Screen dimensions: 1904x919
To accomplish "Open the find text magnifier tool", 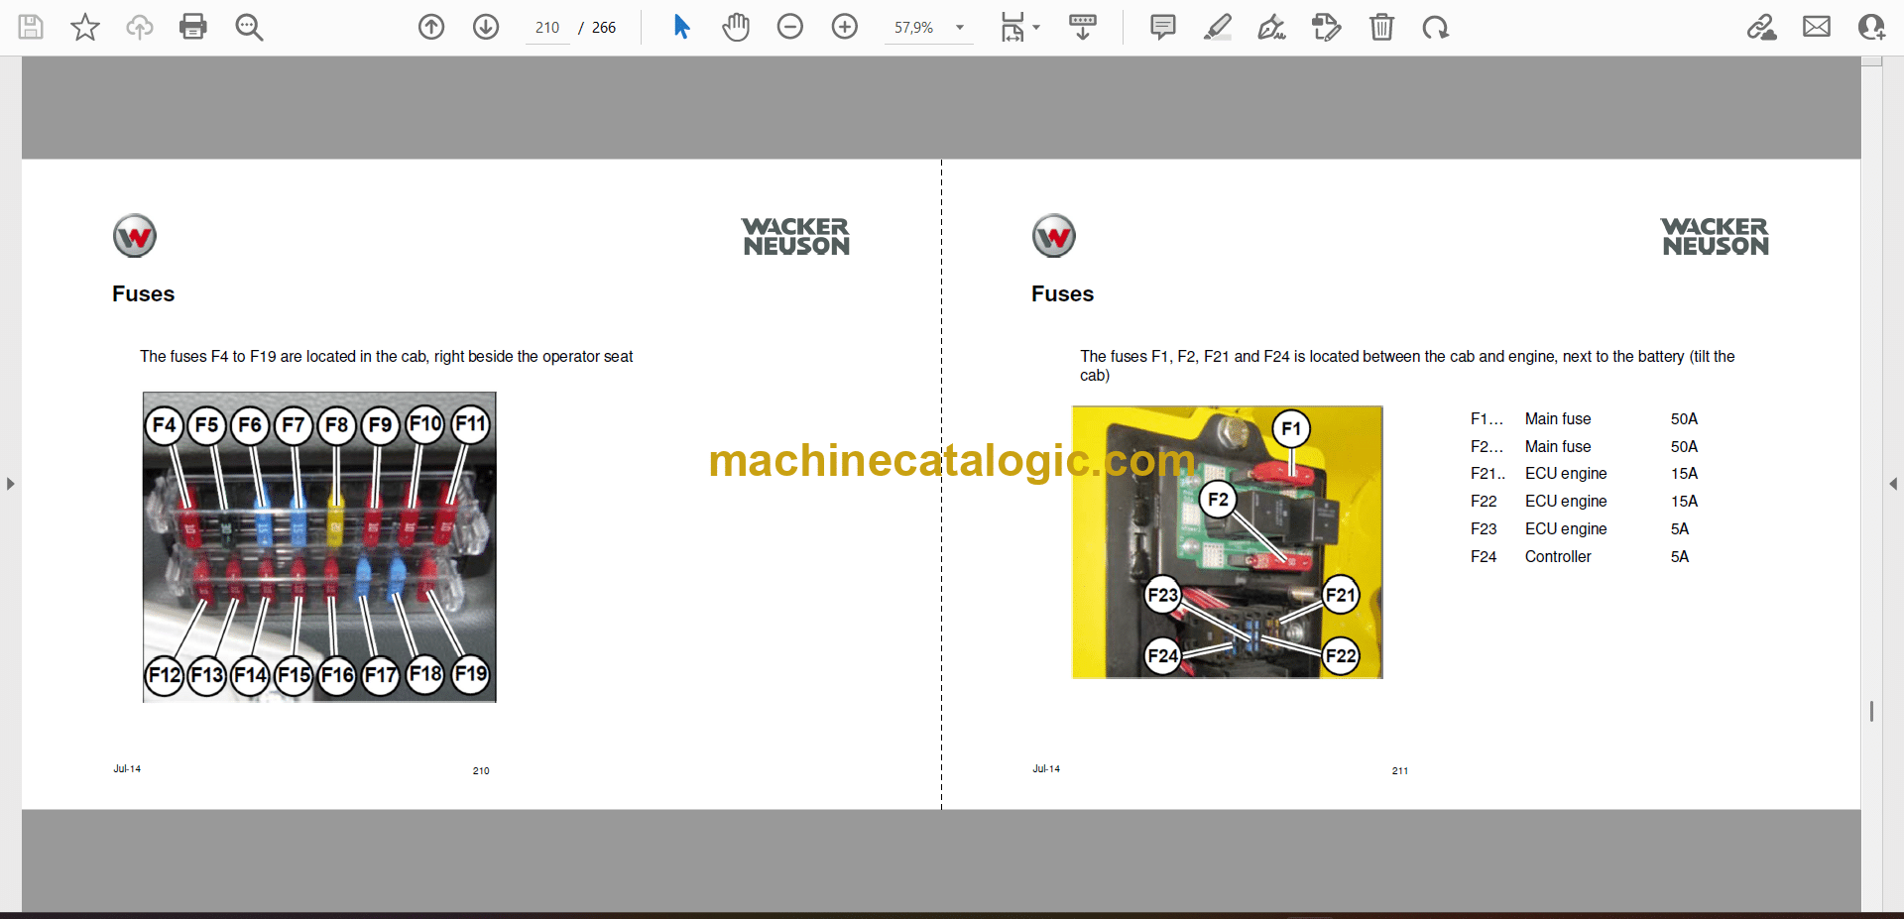I will (x=249, y=27).
